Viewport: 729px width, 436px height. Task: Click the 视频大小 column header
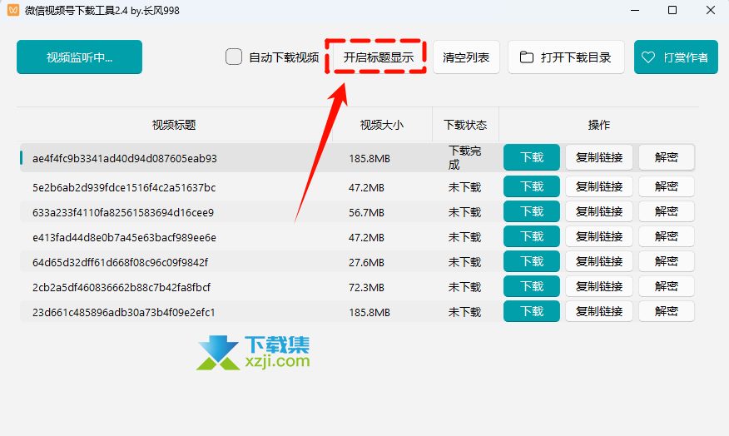click(x=381, y=125)
